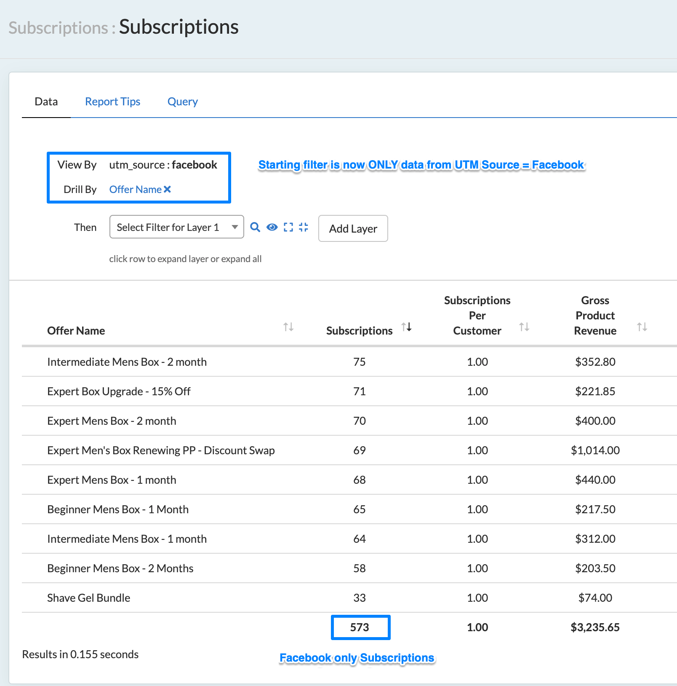This screenshot has width=677, height=686.
Task: Click the Offer Name drill-by link
Action: click(135, 190)
